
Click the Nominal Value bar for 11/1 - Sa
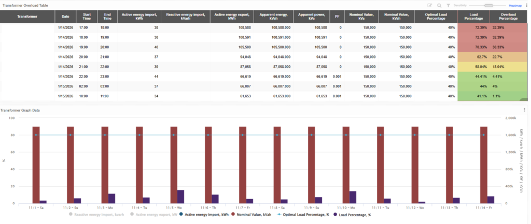36,165
